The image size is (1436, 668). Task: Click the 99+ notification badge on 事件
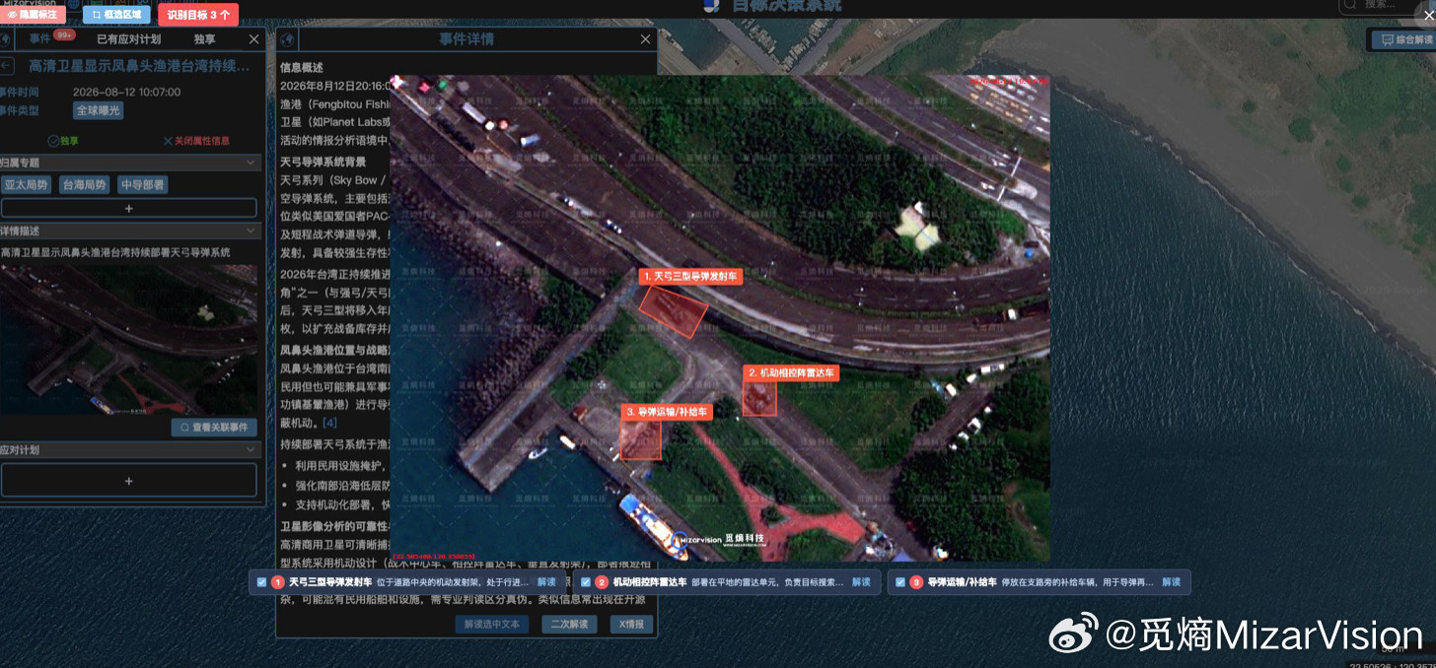(65, 34)
